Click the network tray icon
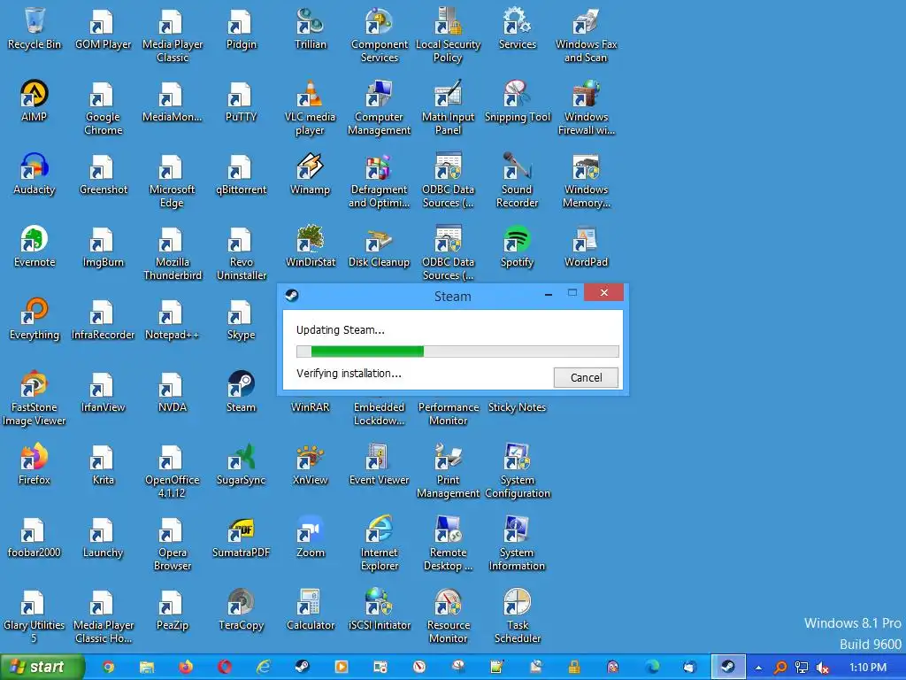 point(802,668)
